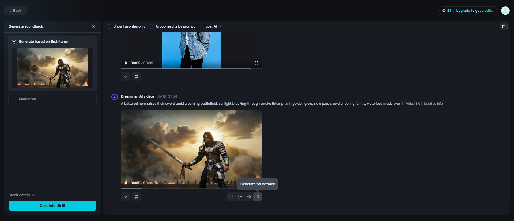Screen dimensions: 514x221
Task: Click the hero prompt text starting "A battered hero"
Action: click(x=262, y=104)
